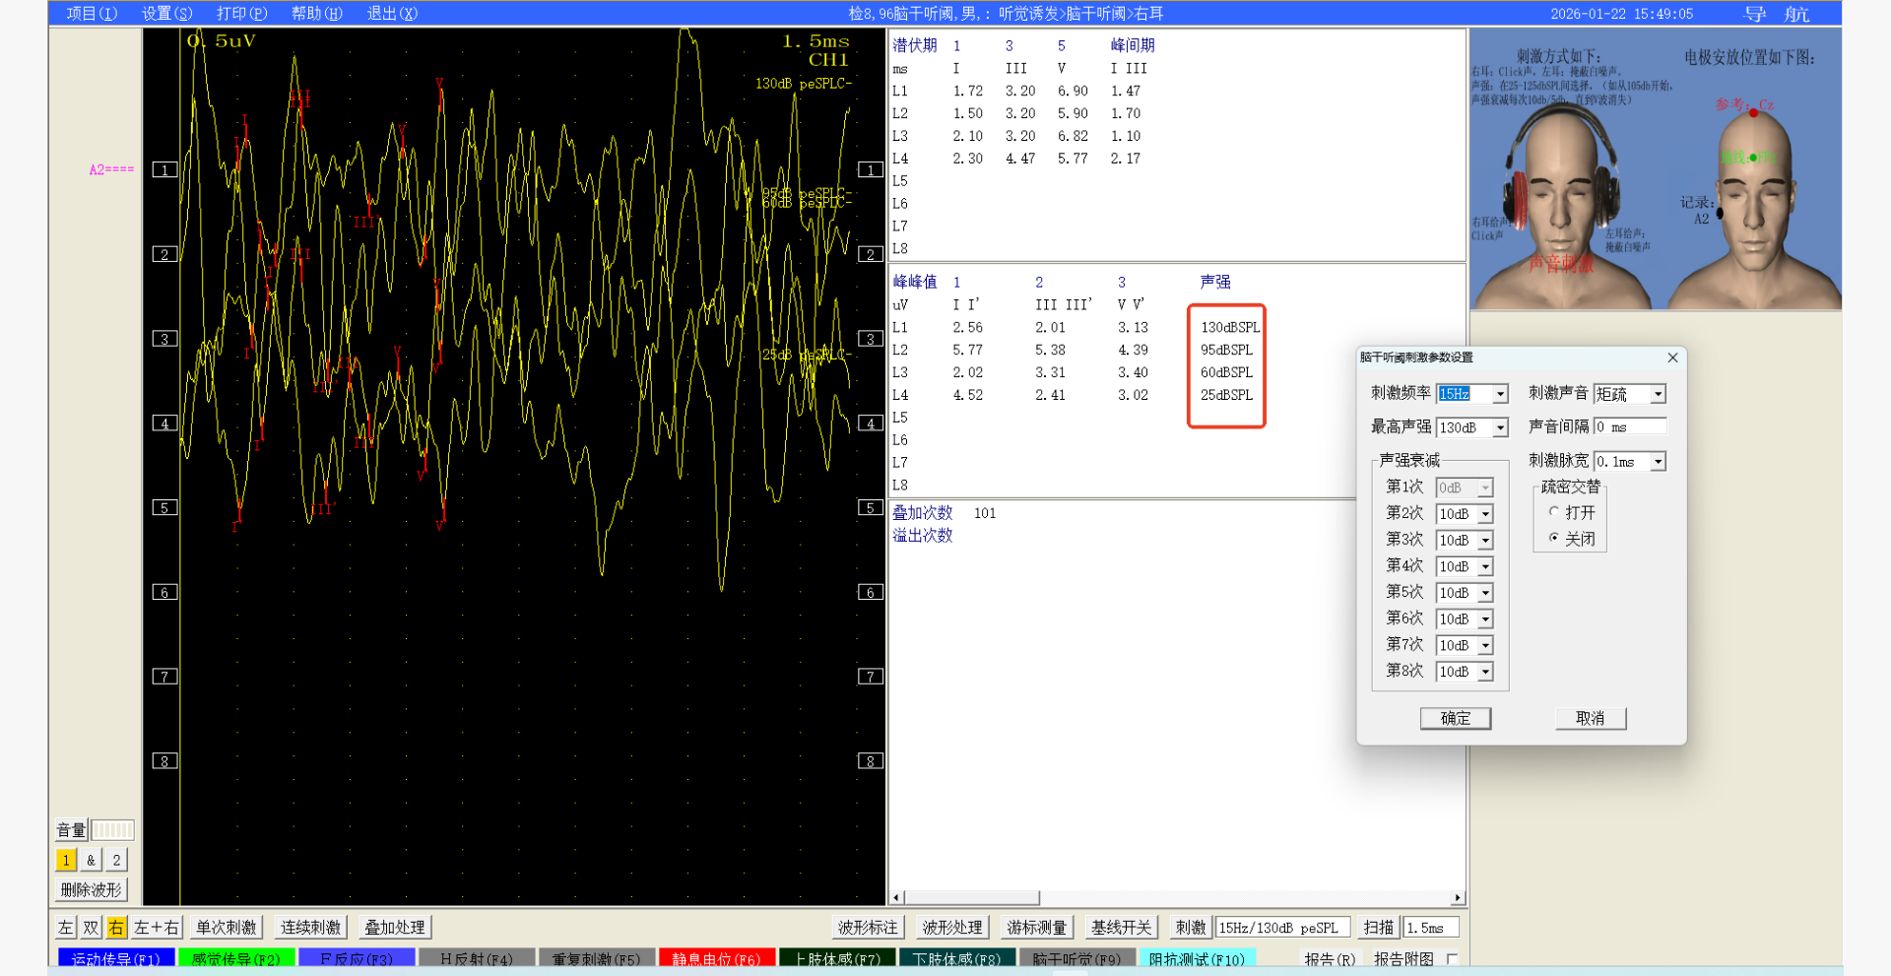
Task: Click the 删除波形 button
Action: 92,889
